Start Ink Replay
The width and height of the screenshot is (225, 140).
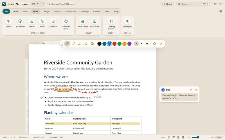tap(127, 23)
